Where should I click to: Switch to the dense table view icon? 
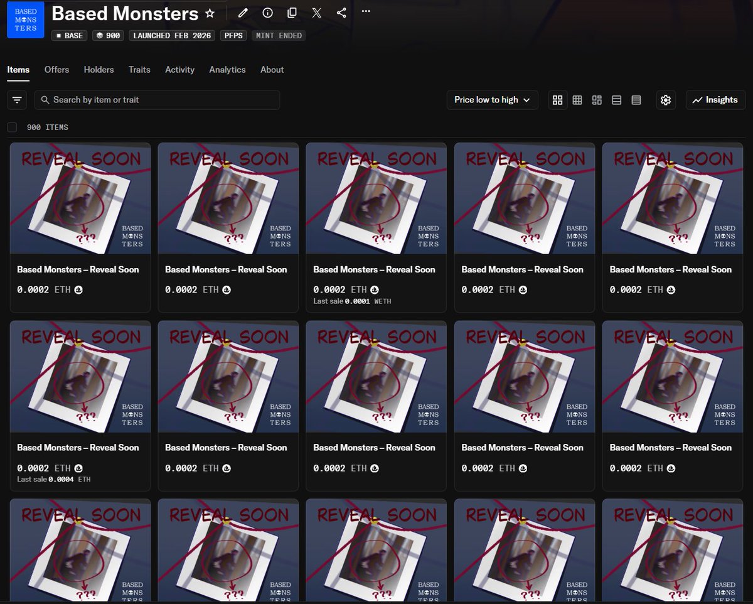coord(636,100)
